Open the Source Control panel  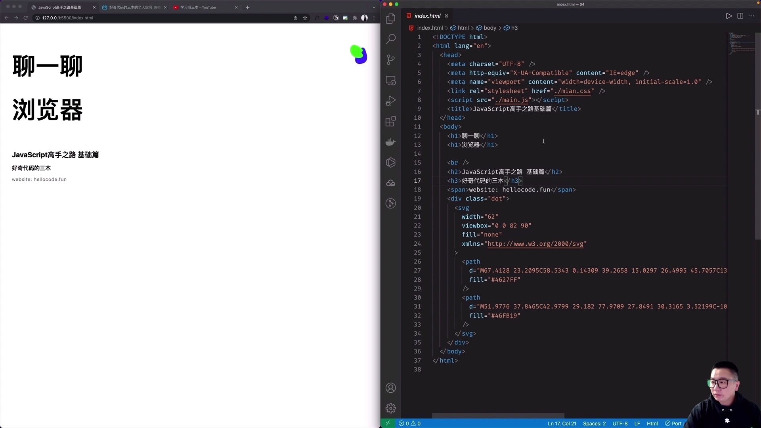point(391,59)
